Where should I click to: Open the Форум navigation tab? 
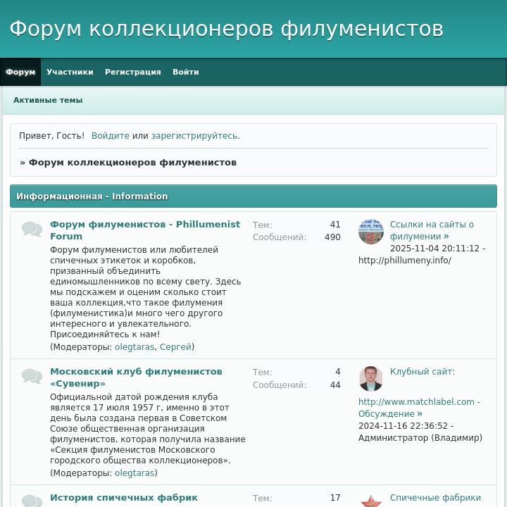(20, 72)
